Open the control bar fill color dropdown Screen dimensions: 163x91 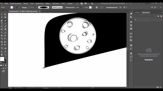pyautogui.click(x=14, y=7)
